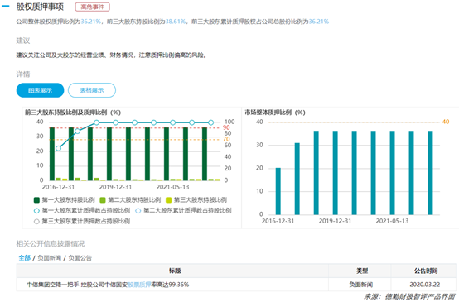Click 前三大股东持股比例及质押比例 chart title
Screen dimensions: 459x302
[x=73, y=113]
